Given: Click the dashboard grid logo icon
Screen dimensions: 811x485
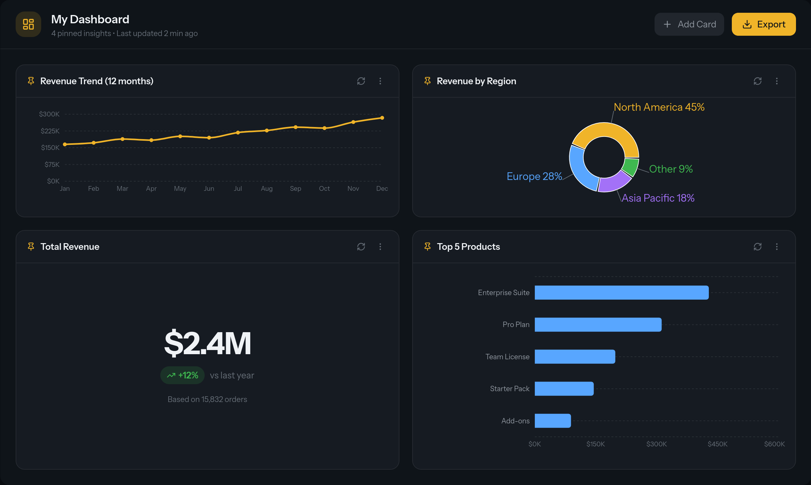Looking at the screenshot, I should pyautogui.click(x=28, y=25).
